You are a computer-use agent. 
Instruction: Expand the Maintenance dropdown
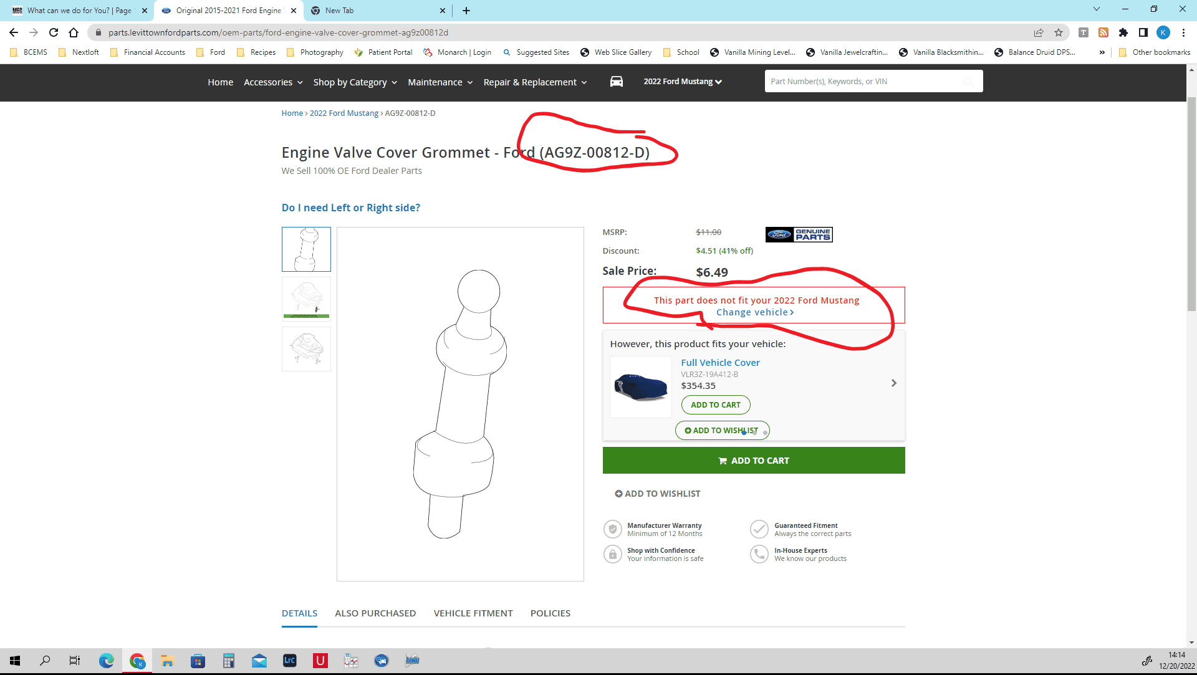tap(440, 82)
